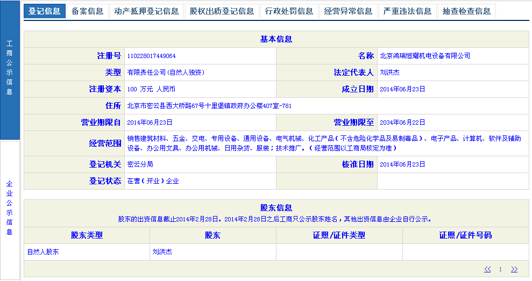This screenshot has height=281, width=532.
Task: Click the 股东类型 column header
Action: 87,235
